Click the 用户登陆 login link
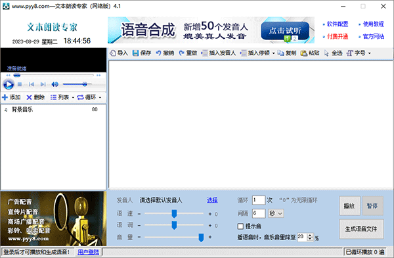The image size is (394, 258). [88, 252]
